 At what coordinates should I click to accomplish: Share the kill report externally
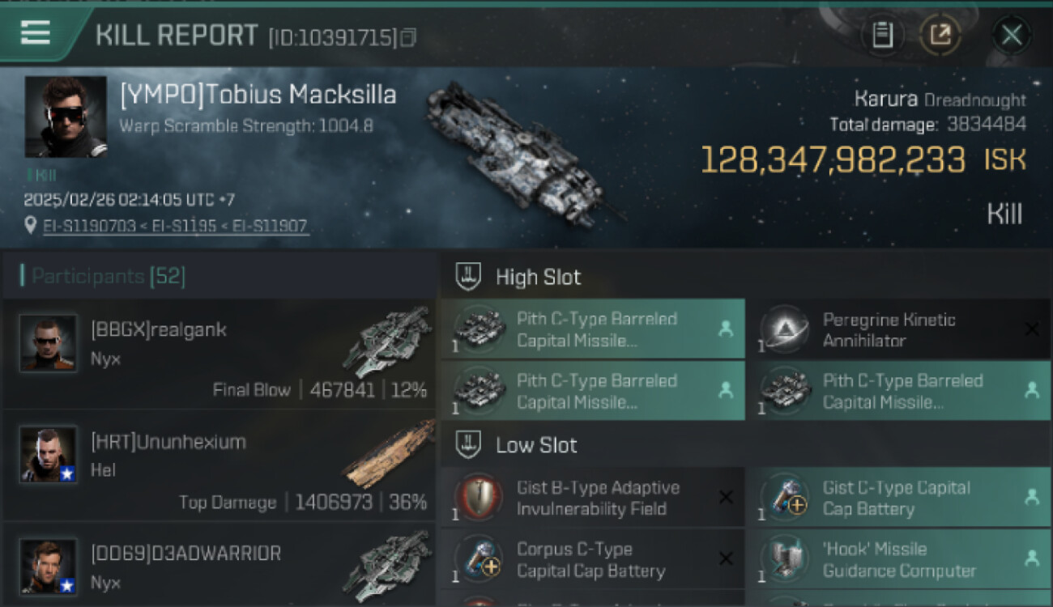pos(940,35)
